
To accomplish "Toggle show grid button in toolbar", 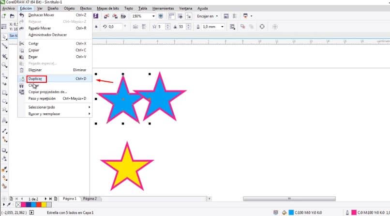I will pos(180,16).
